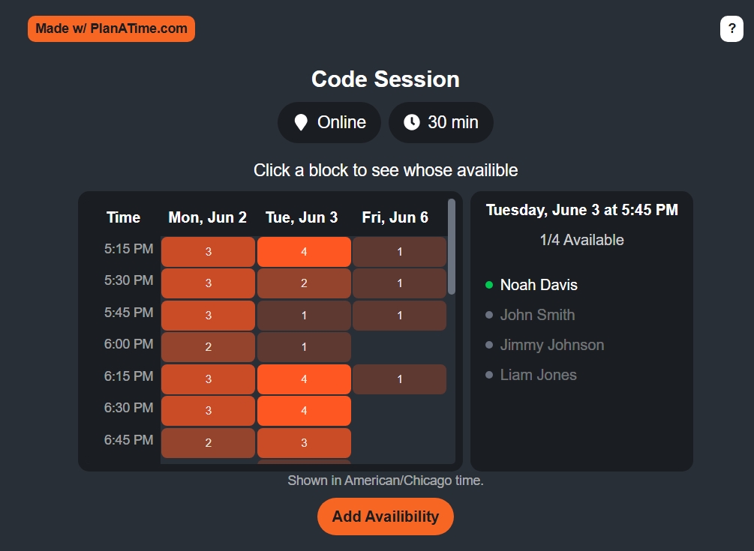Click the gray dot beside Liam Jones

click(x=489, y=375)
